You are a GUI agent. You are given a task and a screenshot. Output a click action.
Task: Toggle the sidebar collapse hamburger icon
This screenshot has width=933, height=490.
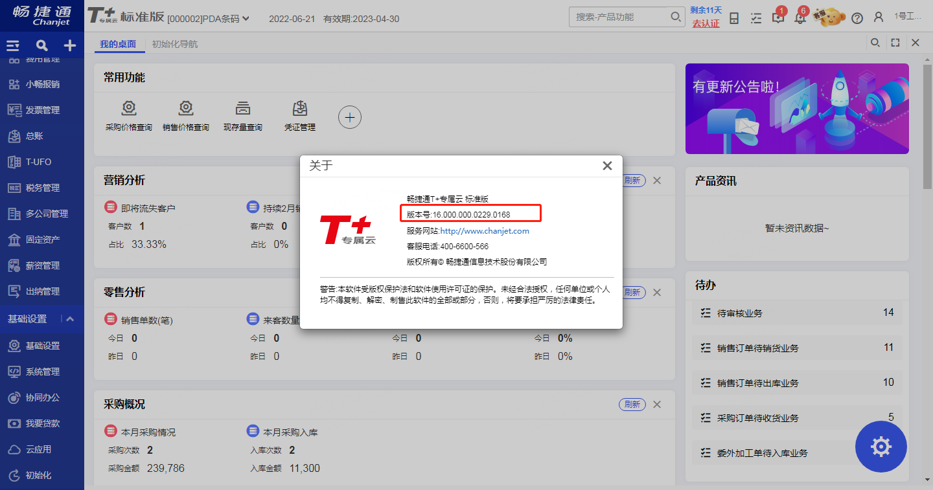13,45
